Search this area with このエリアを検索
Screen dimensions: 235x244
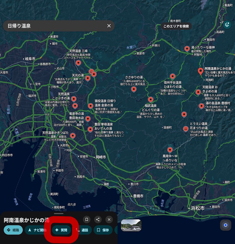point(176,26)
